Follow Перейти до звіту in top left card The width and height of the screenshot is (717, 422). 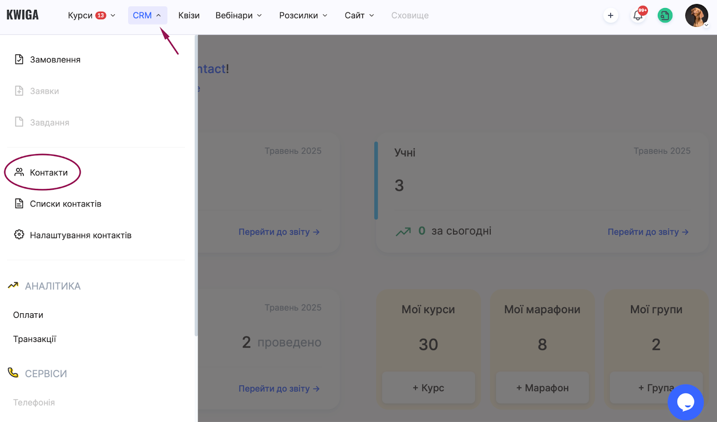[279, 232]
